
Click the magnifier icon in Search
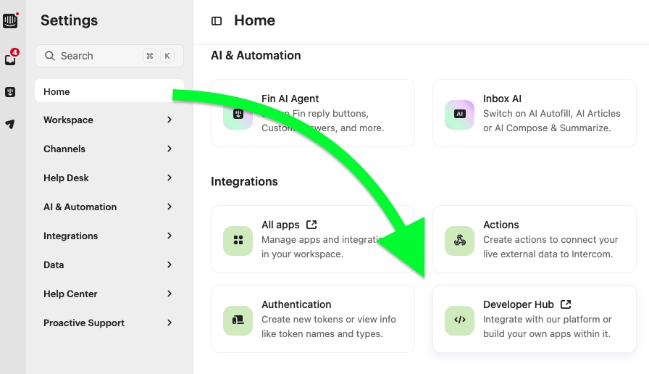coord(50,56)
